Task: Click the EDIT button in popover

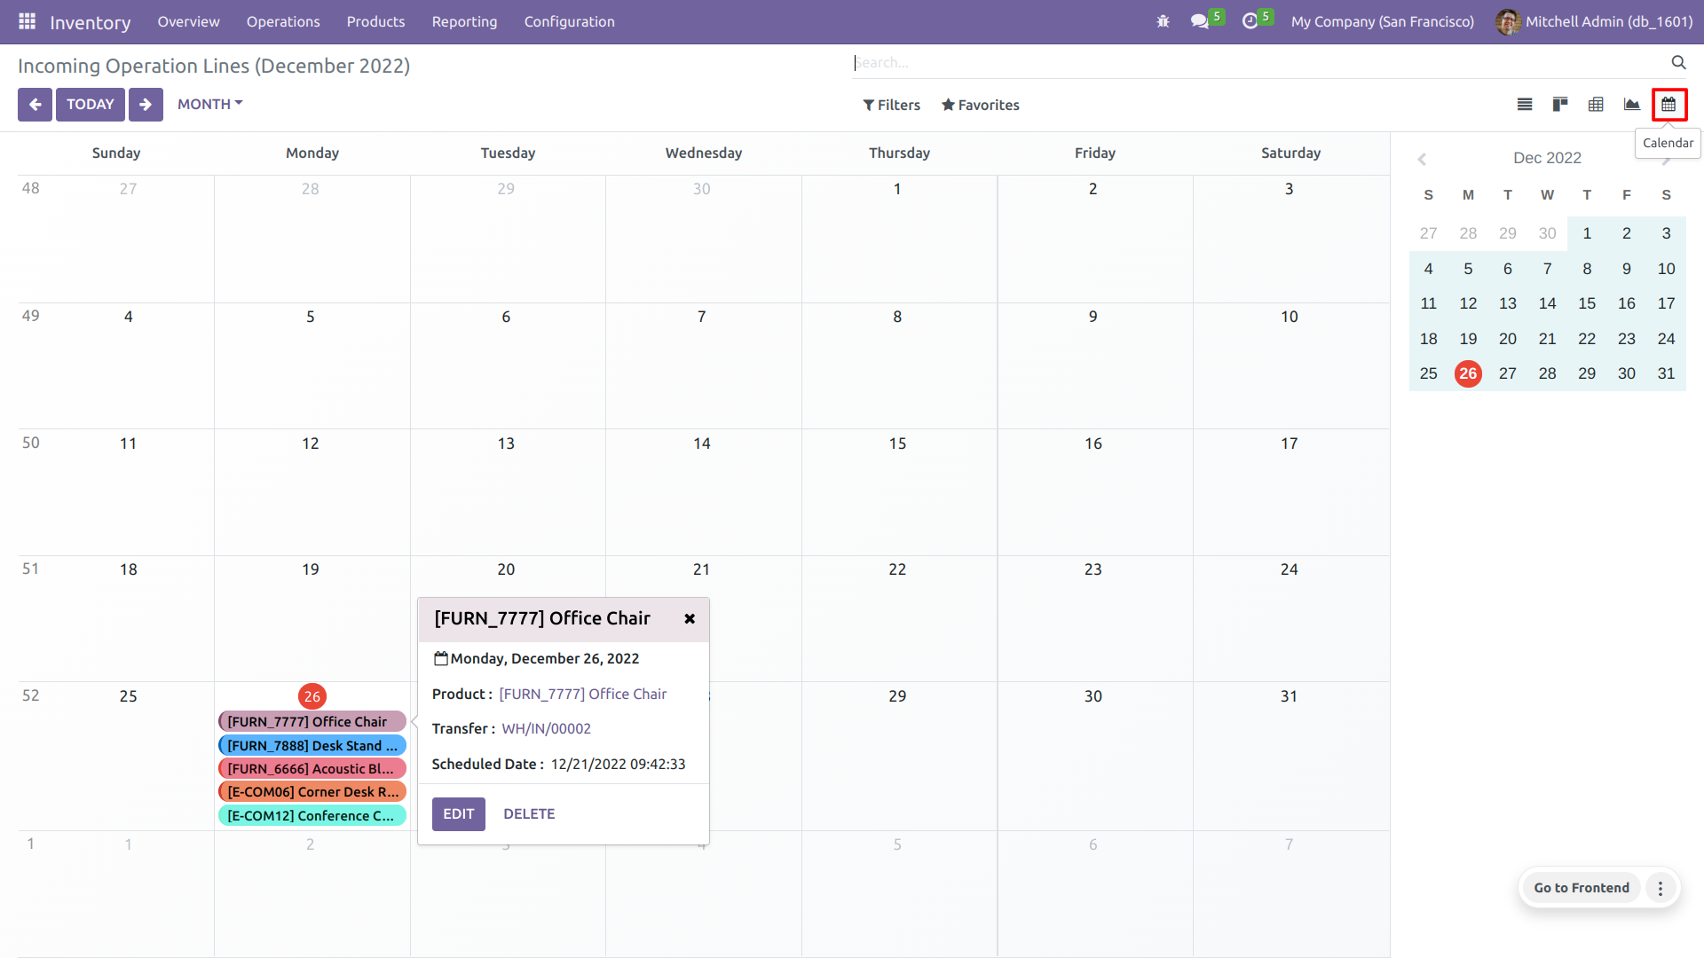Action: [x=458, y=813]
